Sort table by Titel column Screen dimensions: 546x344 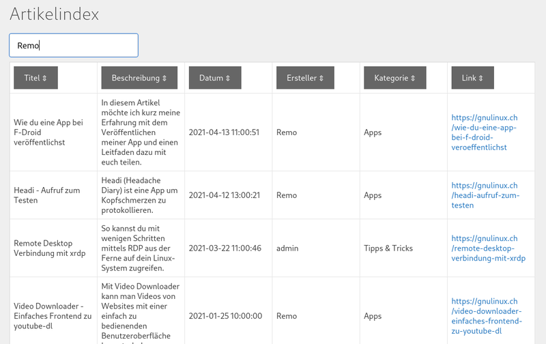(36, 78)
